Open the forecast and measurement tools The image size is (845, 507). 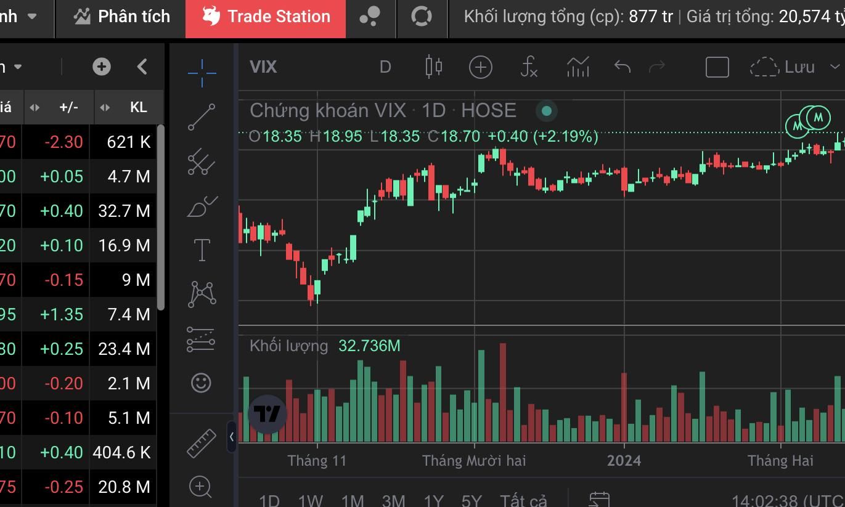coord(200,339)
